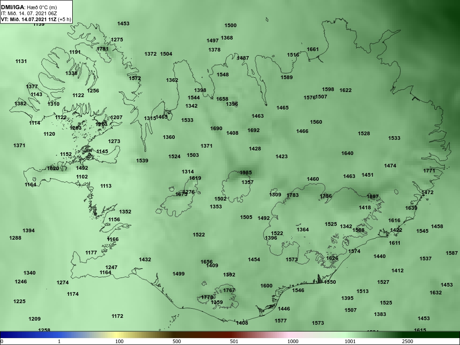Click the '1001' label on the color scale
Image resolution: width=460 pixels, height=345 pixels.
[x=350, y=341]
